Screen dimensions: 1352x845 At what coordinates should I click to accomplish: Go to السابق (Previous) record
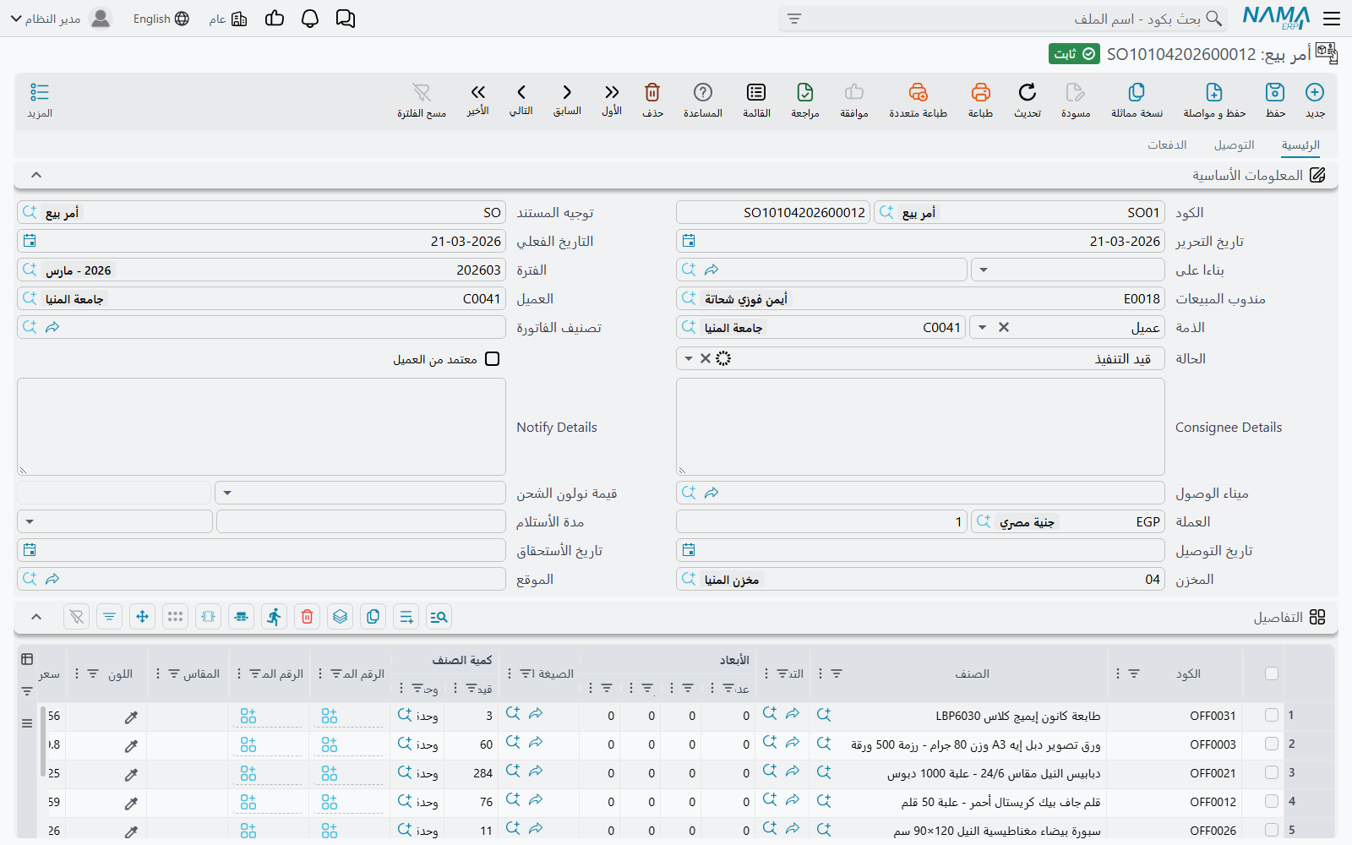567,92
